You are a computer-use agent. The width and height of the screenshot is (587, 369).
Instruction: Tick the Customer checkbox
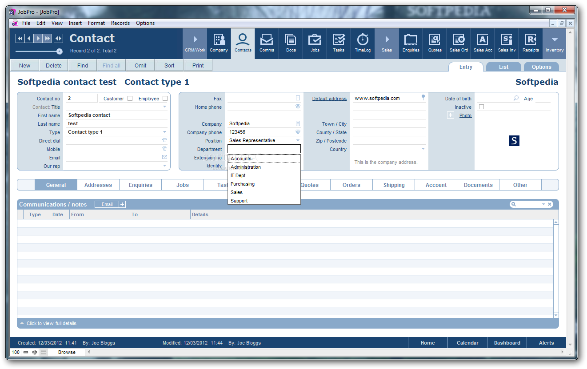pos(130,99)
